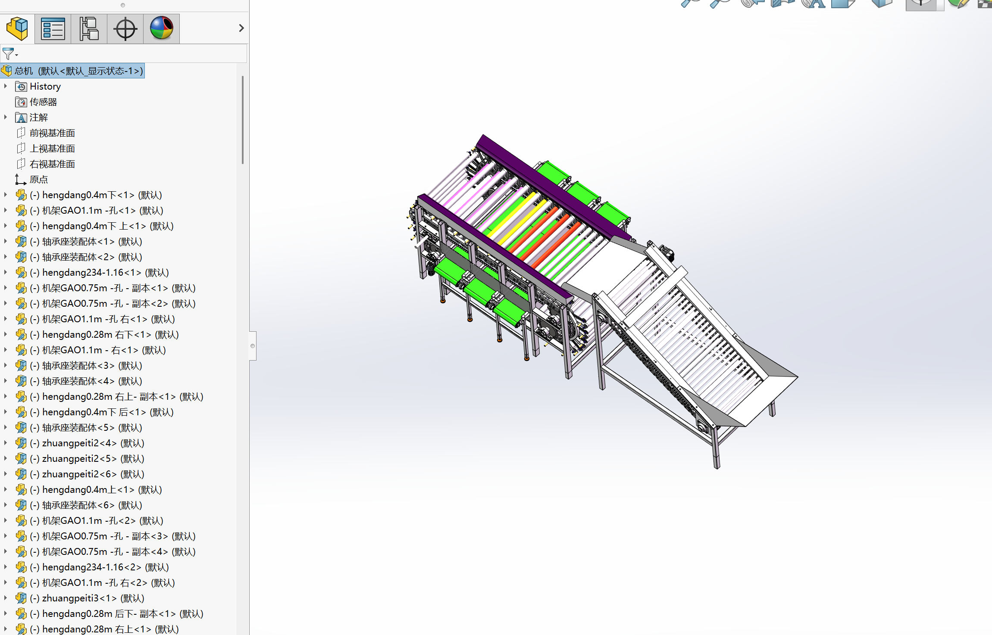The height and width of the screenshot is (635, 992).
Task: Click the Display Style cube icon
Action: pyautogui.click(x=882, y=3)
